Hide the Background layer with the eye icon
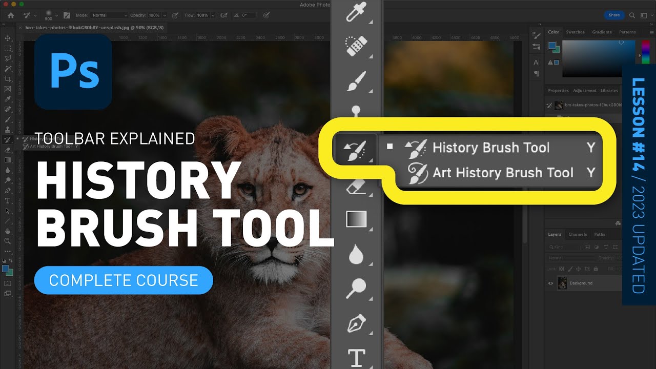 [x=550, y=283]
